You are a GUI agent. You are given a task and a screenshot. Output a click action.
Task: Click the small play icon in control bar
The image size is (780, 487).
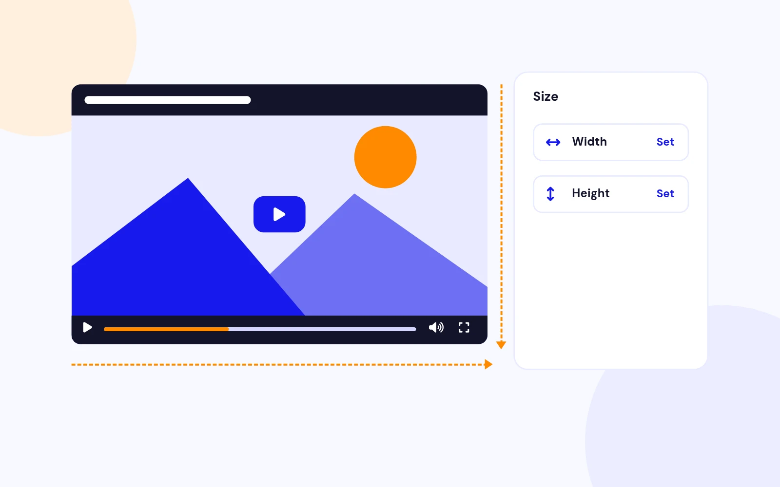[88, 327]
